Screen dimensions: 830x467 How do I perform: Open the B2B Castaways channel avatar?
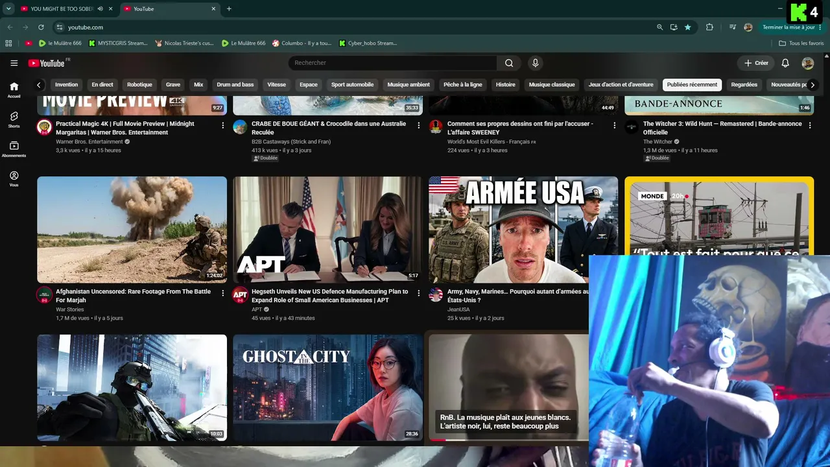(x=240, y=126)
